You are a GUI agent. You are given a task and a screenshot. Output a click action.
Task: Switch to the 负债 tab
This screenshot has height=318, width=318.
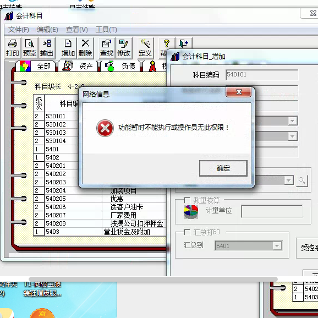click(x=120, y=66)
